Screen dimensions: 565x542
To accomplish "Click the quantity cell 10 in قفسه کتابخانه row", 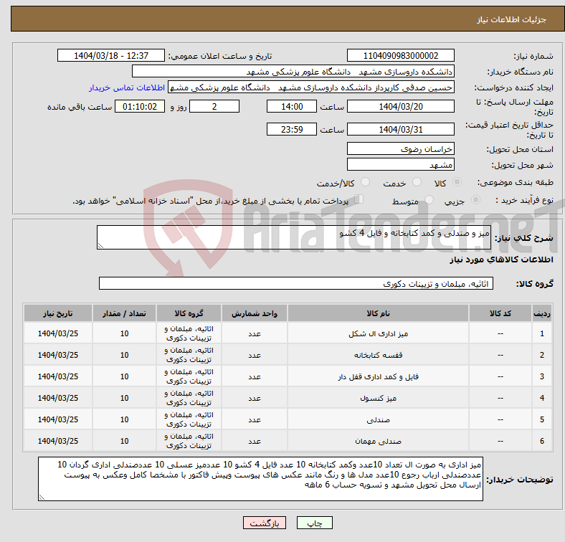I will pos(124,355).
